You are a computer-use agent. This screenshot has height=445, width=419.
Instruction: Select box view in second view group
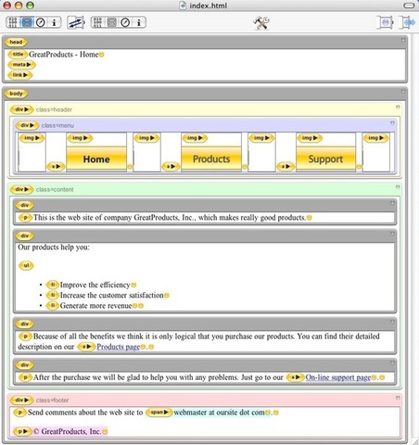pyautogui.click(x=111, y=22)
